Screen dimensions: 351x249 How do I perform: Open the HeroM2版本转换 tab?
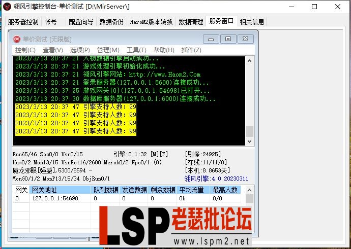151,22
